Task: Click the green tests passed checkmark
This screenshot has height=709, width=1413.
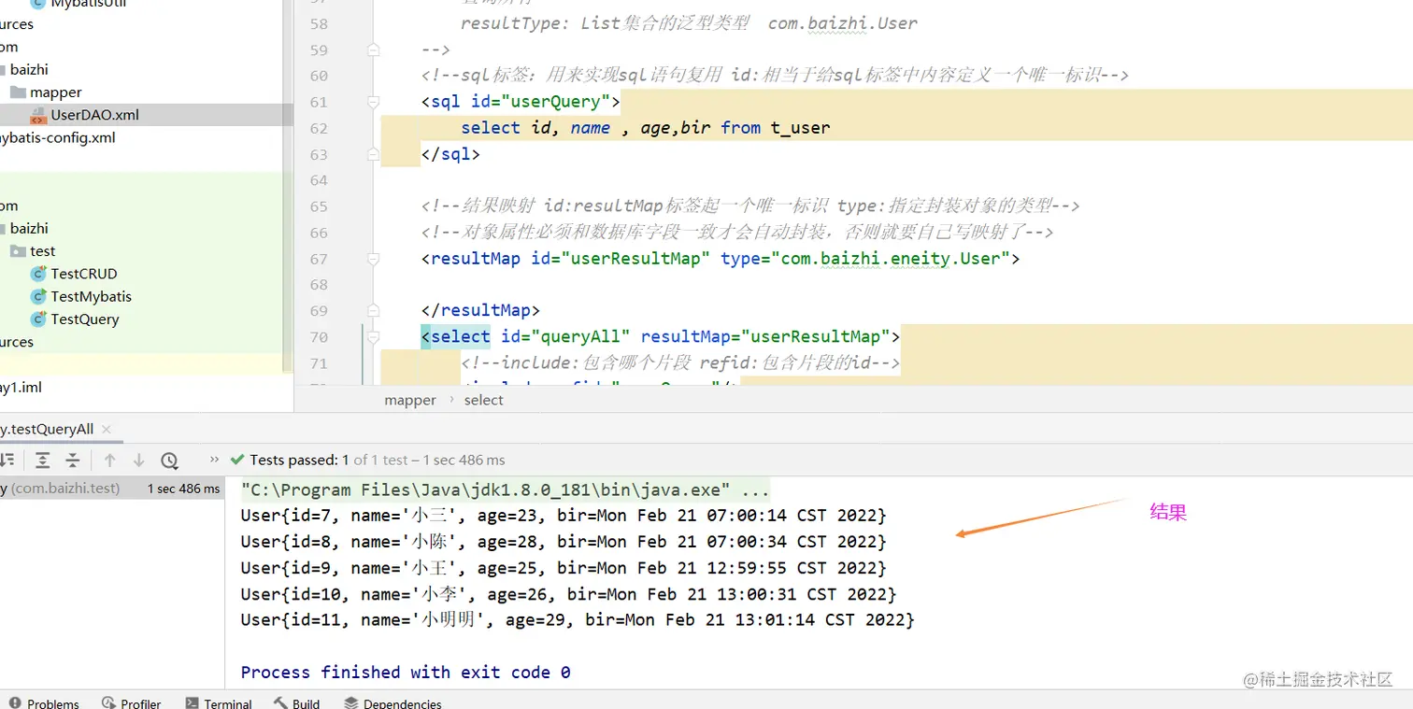Action: [237, 460]
